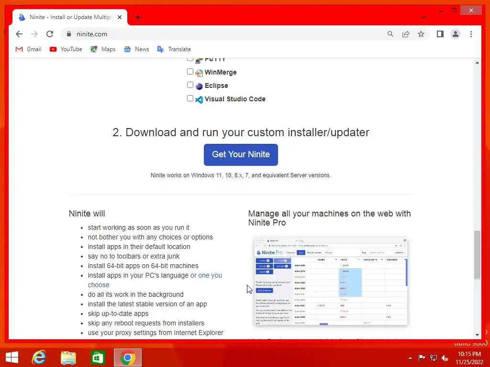The image size is (490, 367).
Task: Click the padlock site info icon
Action: coord(69,34)
